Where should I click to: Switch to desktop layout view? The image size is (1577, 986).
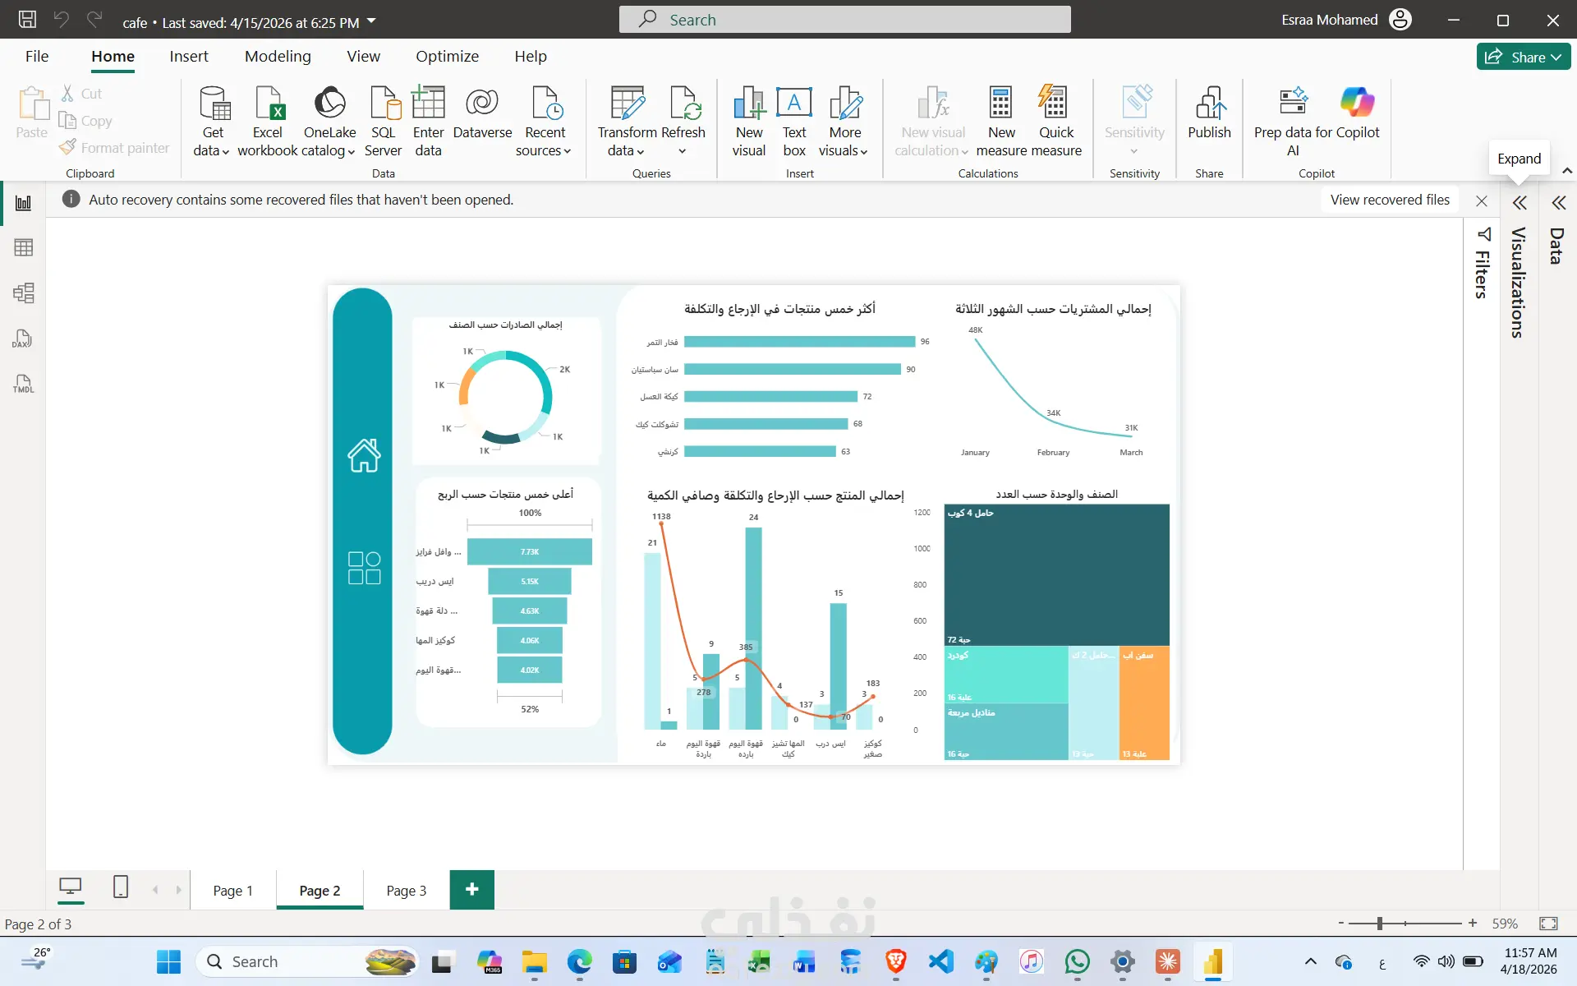(71, 887)
